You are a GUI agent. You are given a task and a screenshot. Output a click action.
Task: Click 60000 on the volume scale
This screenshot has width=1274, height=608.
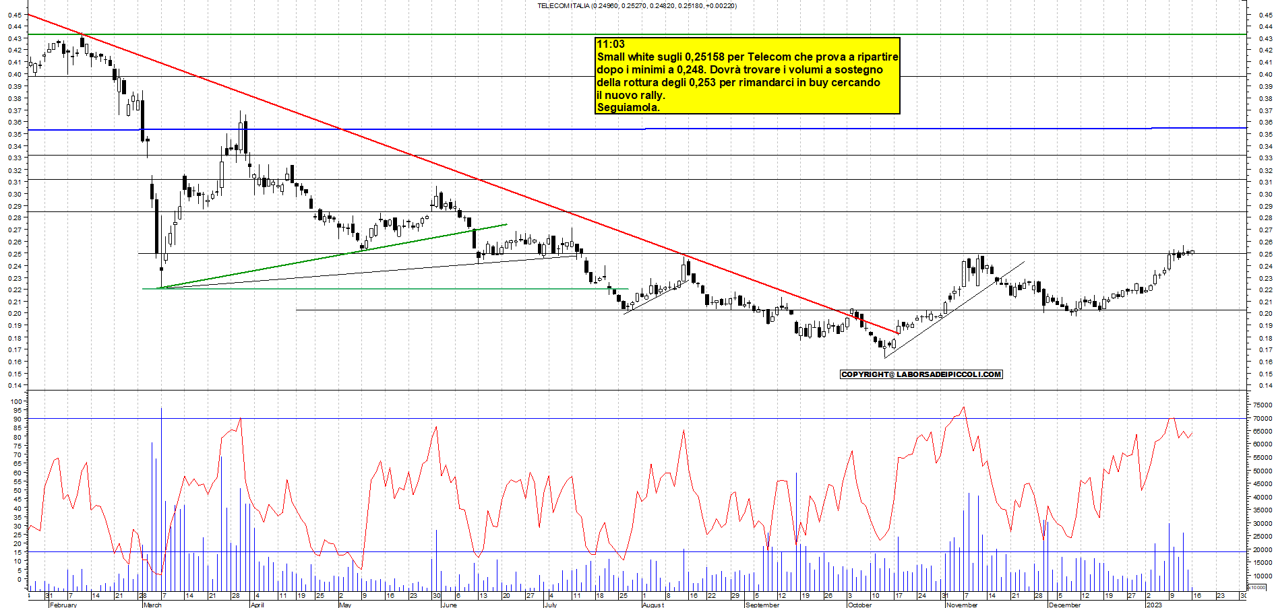pos(1263,445)
